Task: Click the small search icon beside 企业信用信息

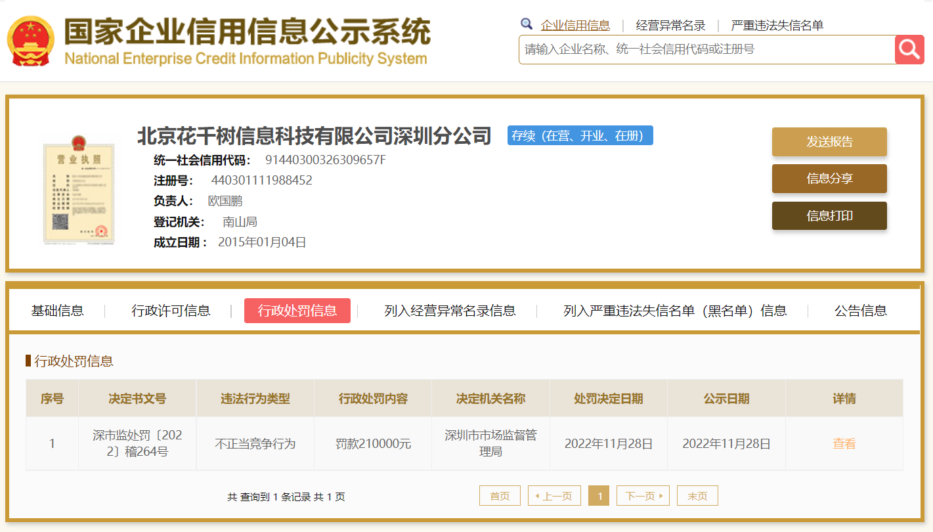Action: click(x=527, y=24)
